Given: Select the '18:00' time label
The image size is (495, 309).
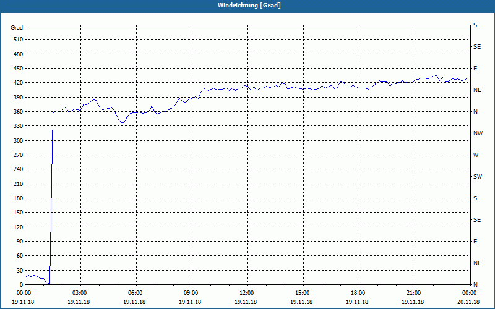Looking at the screenshot, I should click(x=357, y=293).
